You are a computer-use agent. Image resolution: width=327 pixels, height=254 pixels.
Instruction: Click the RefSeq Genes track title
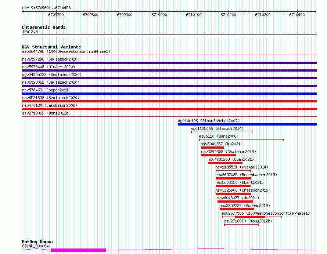pos(37,242)
